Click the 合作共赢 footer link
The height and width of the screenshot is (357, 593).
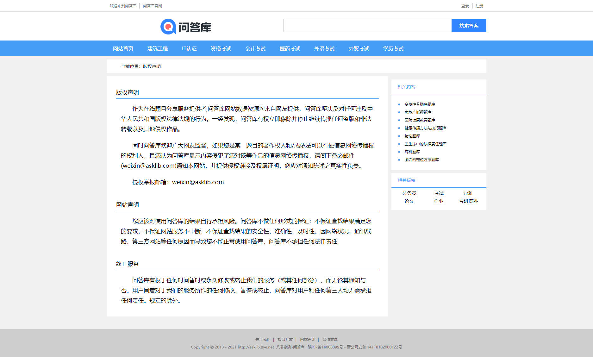[330, 339]
